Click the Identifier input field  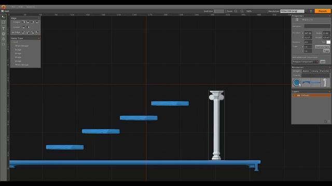point(317,26)
